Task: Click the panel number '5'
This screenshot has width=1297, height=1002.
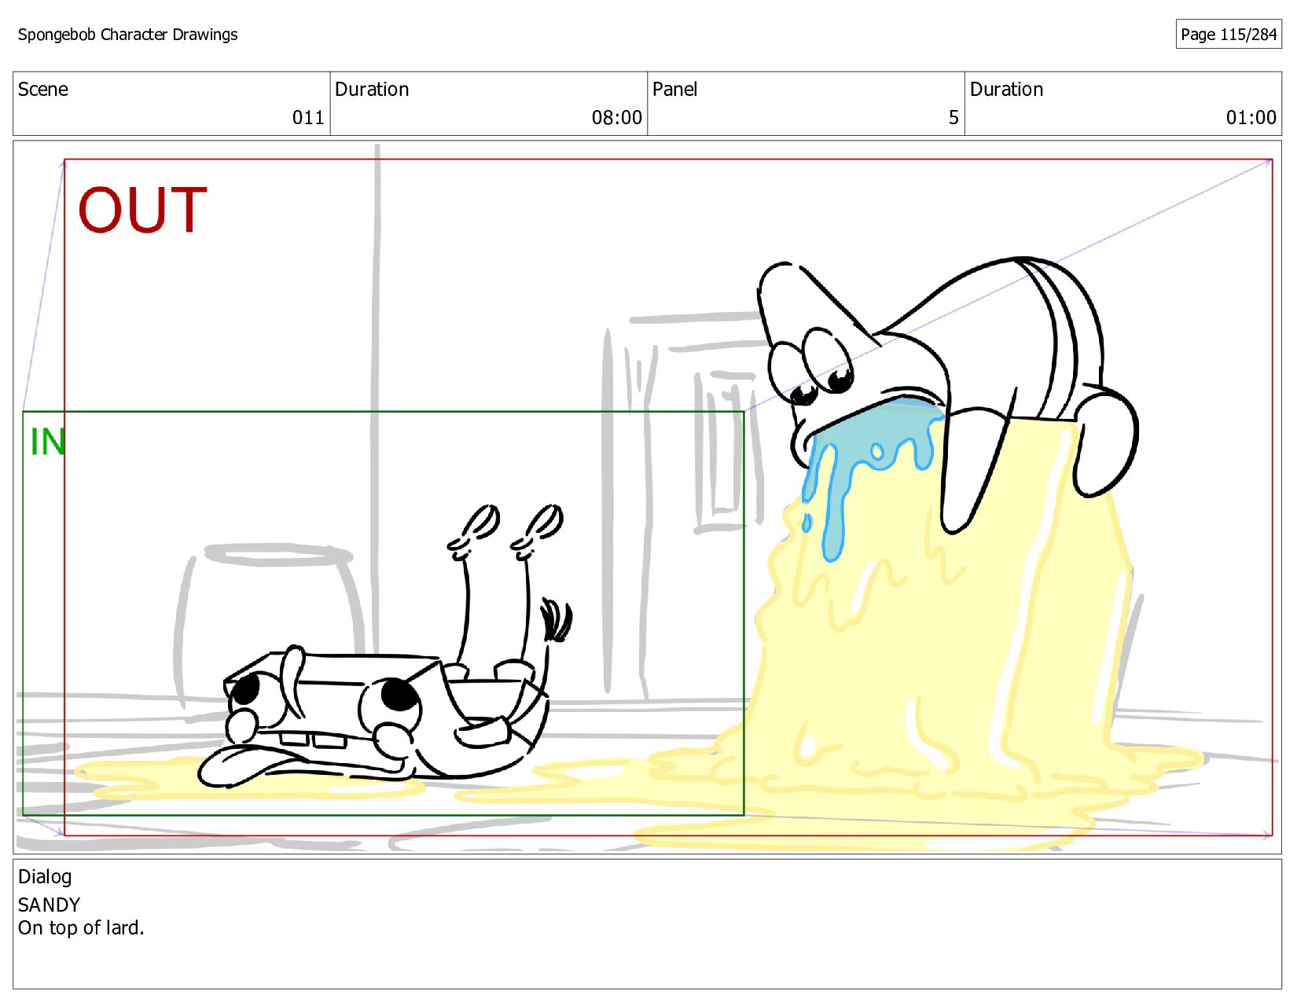Action: [x=953, y=118]
